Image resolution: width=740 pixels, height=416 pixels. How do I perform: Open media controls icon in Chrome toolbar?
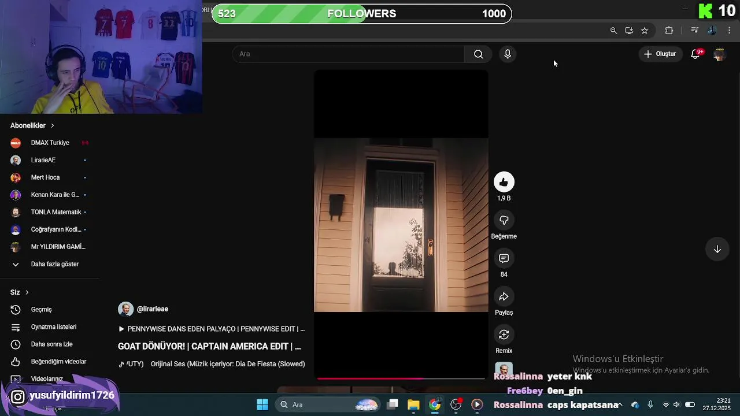pos(695,31)
